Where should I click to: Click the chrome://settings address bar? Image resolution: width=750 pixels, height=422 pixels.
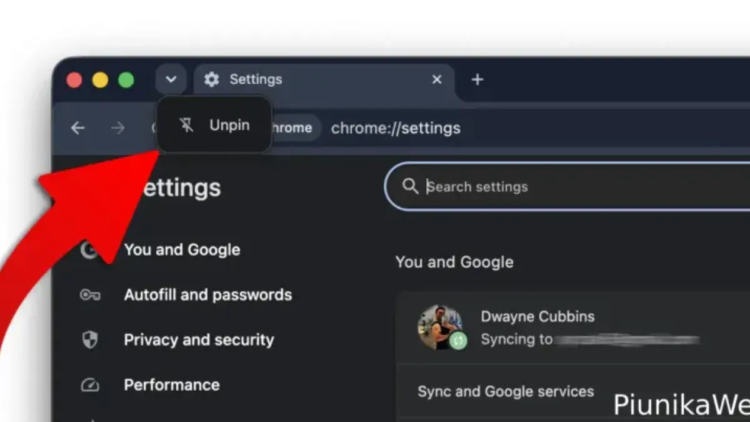click(x=396, y=128)
